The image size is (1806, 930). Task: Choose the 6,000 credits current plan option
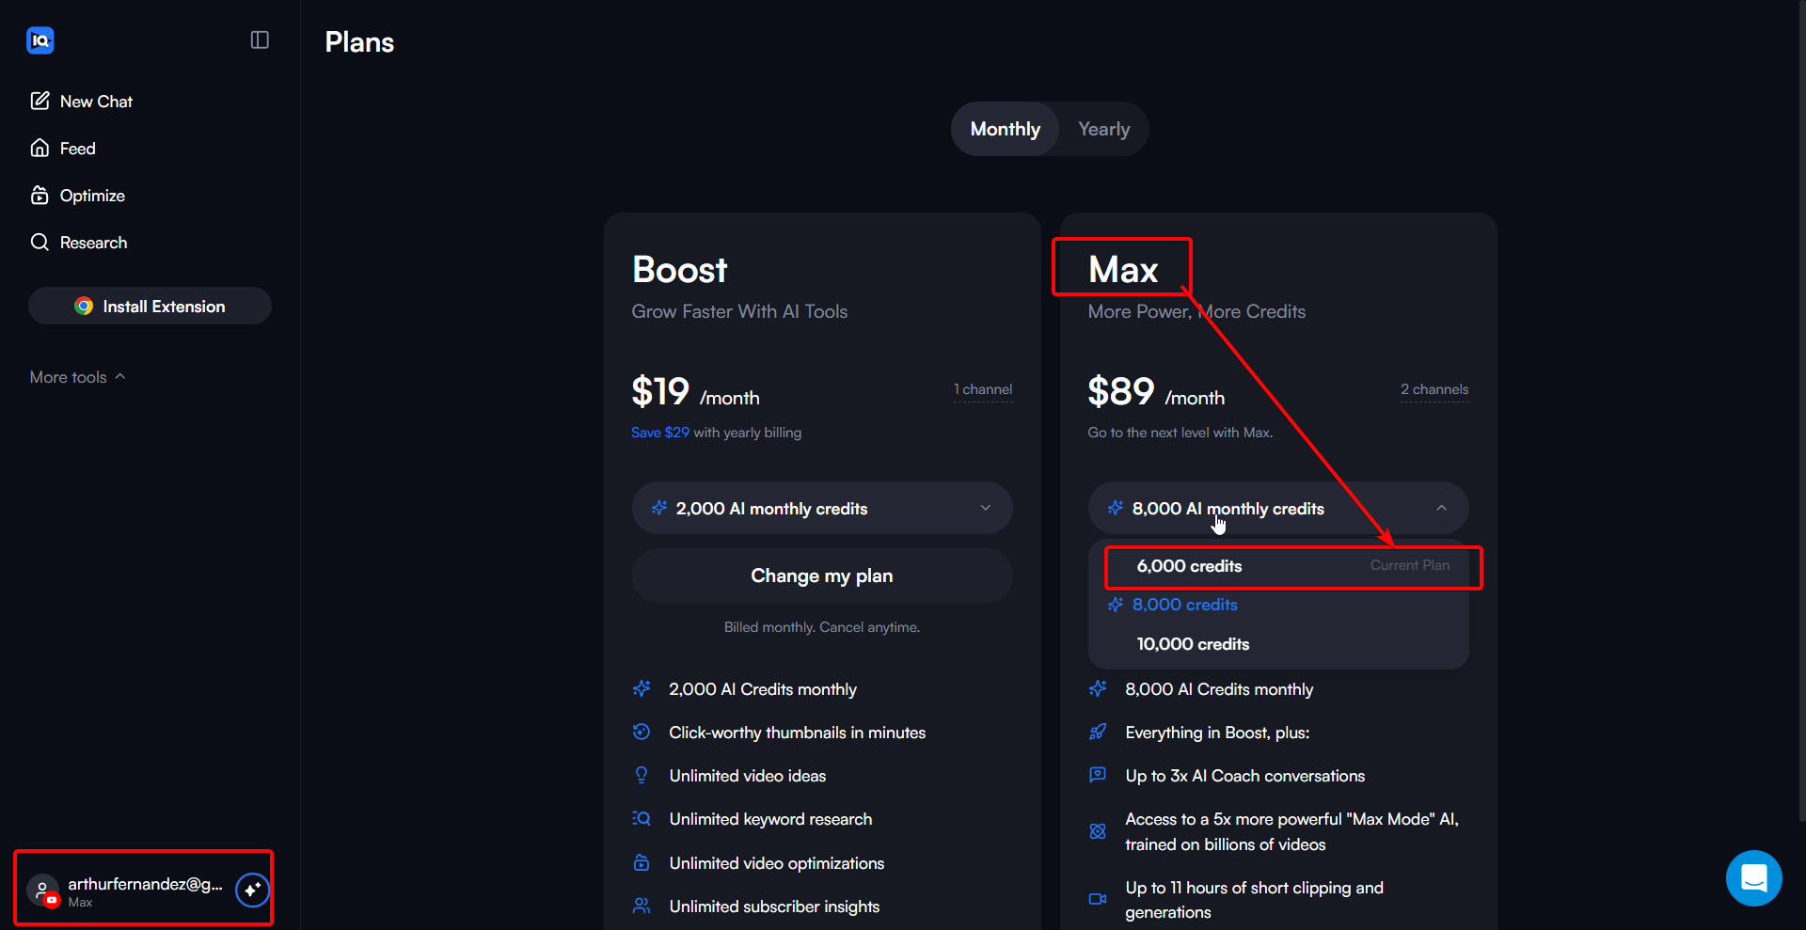(x=1293, y=566)
